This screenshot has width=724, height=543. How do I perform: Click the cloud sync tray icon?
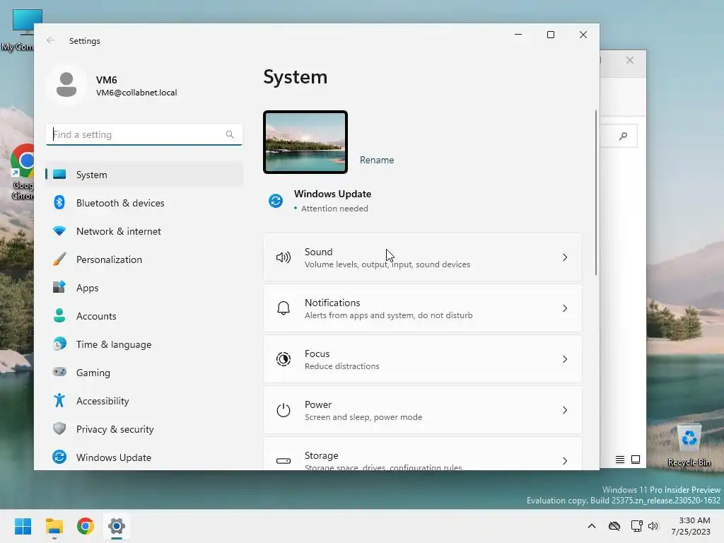614,526
